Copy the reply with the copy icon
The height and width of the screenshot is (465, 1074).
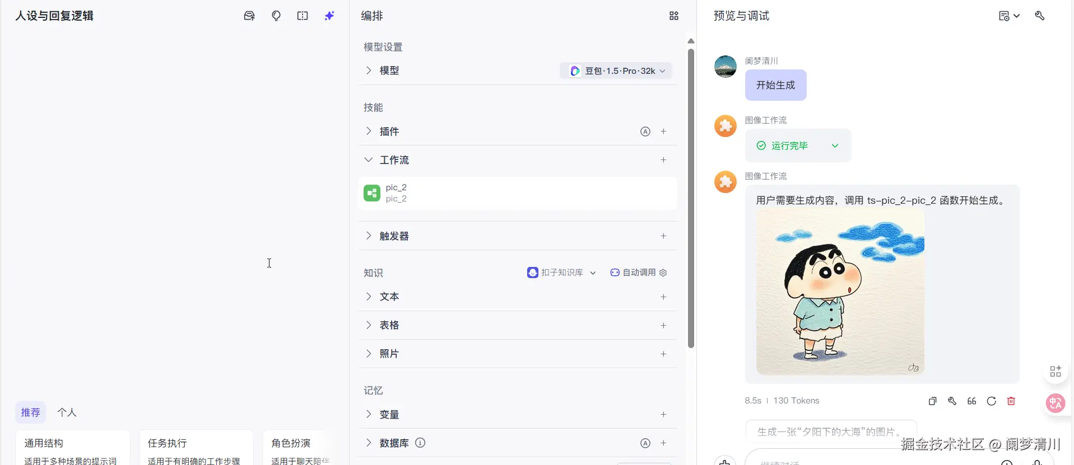[932, 401]
